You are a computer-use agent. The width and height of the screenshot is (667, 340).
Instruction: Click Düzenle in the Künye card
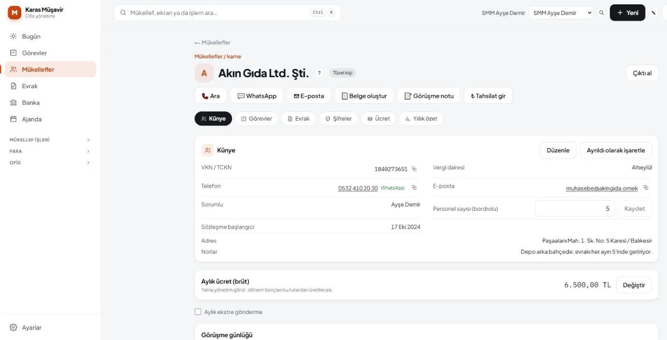tap(558, 150)
